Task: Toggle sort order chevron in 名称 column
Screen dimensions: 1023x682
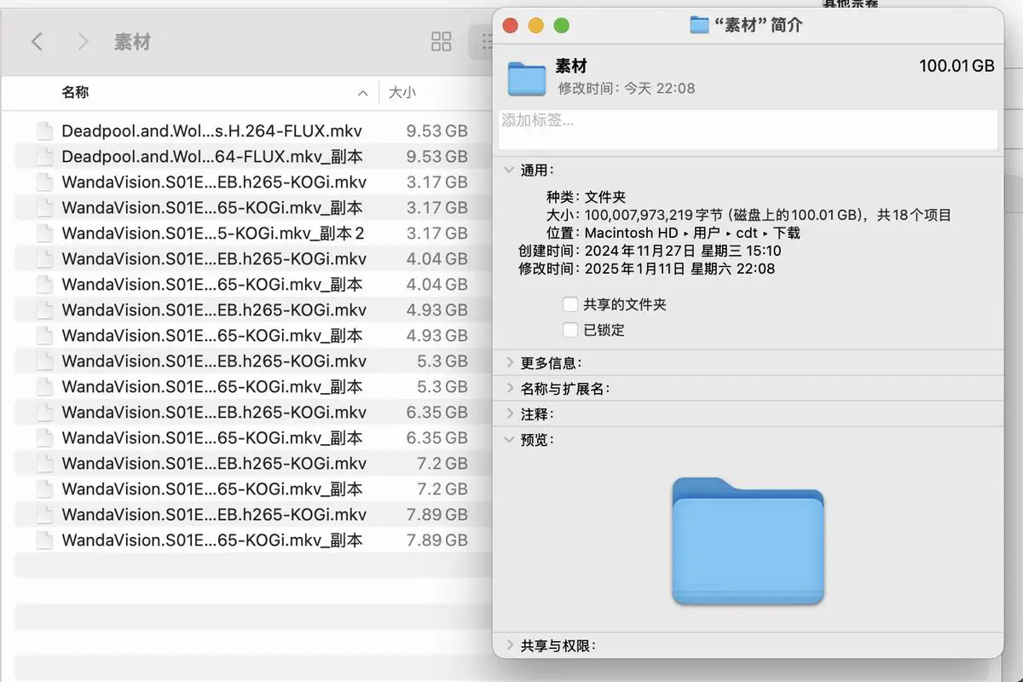Action: 363,93
